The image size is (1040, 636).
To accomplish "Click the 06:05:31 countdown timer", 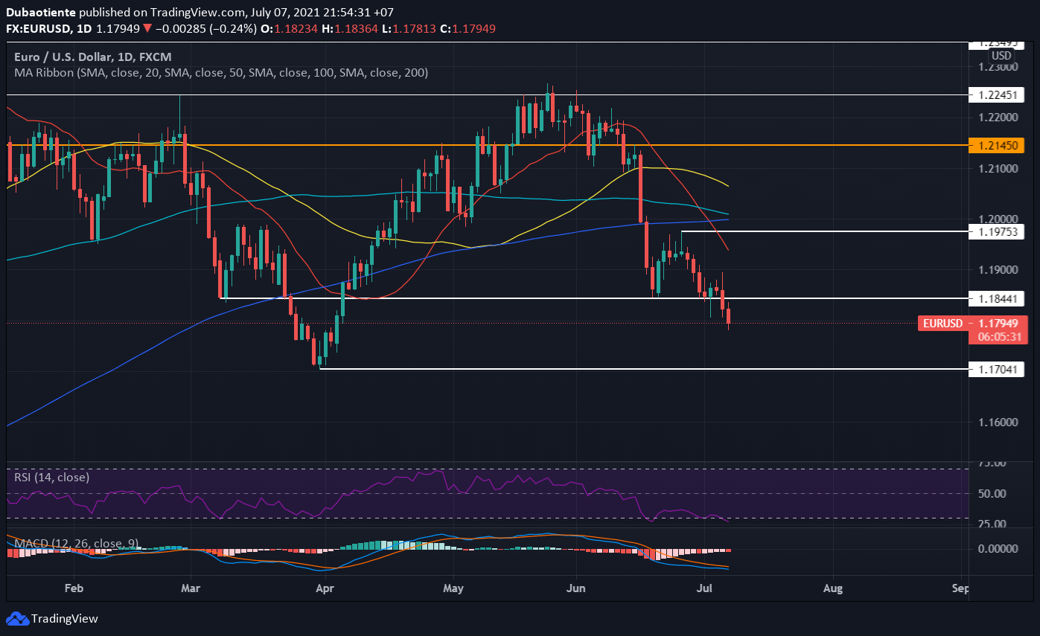I will (x=998, y=336).
